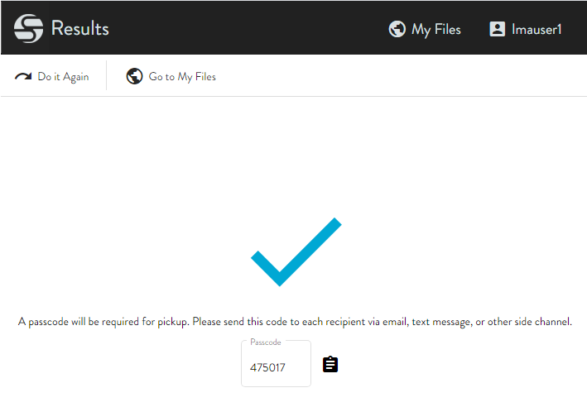Copy the passcode with the clipboard icon

(330, 364)
